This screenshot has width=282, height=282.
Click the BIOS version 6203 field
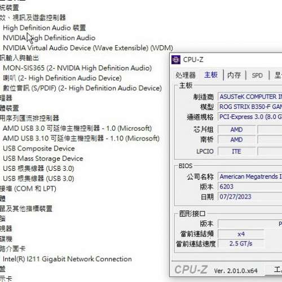point(250,187)
